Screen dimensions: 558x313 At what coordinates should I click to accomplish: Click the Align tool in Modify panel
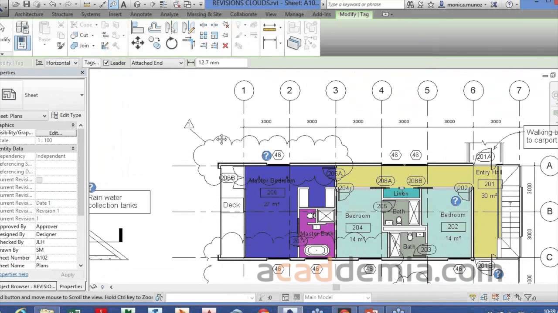click(138, 28)
